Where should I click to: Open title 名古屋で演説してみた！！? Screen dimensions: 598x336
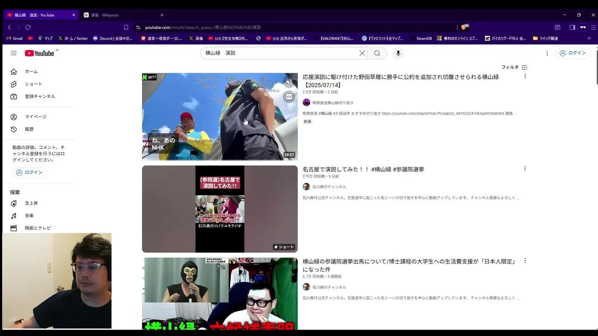tap(363, 169)
